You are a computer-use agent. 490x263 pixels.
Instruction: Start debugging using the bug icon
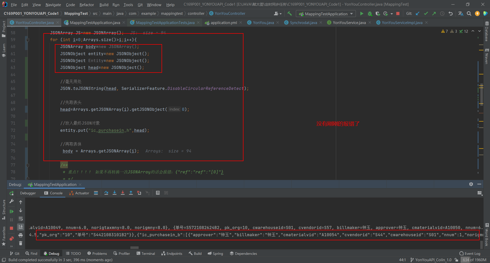point(370,14)
